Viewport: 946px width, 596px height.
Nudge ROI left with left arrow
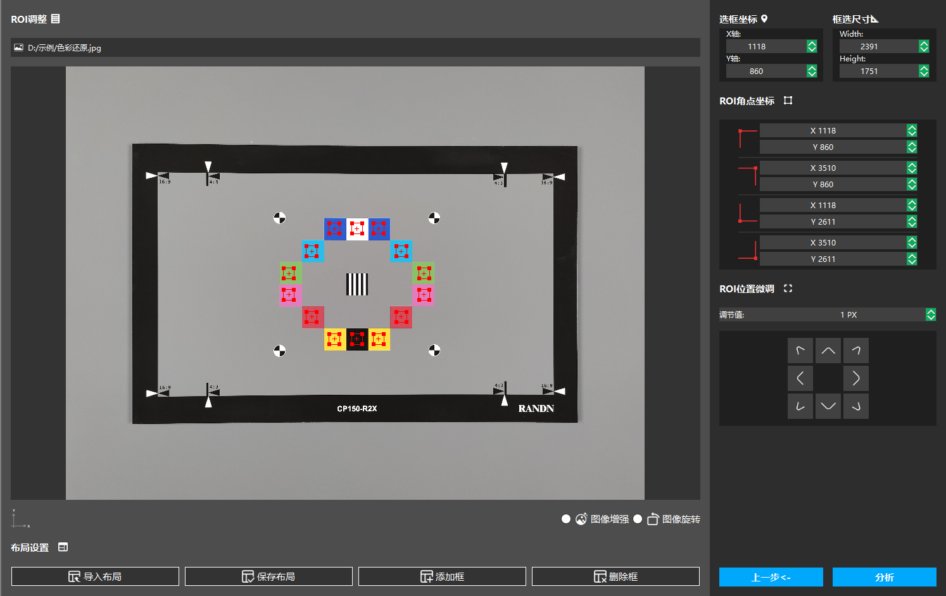pos(800,378)
